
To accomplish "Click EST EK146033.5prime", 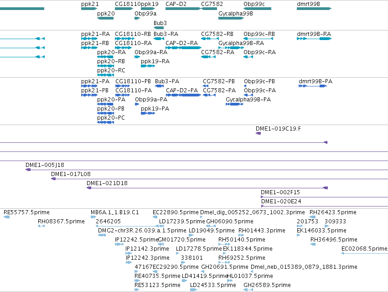I will pos(299,235).
